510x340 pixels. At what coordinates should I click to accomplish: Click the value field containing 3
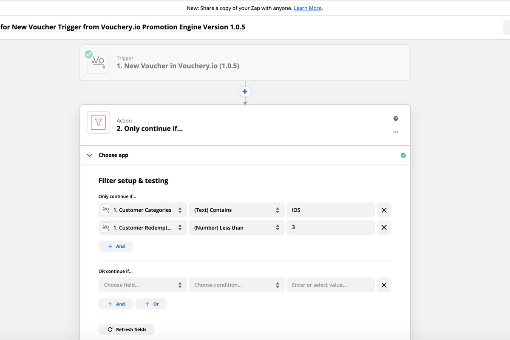click(x=331, y=228)
